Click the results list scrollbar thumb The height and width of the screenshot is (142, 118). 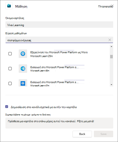click(111, 56)
